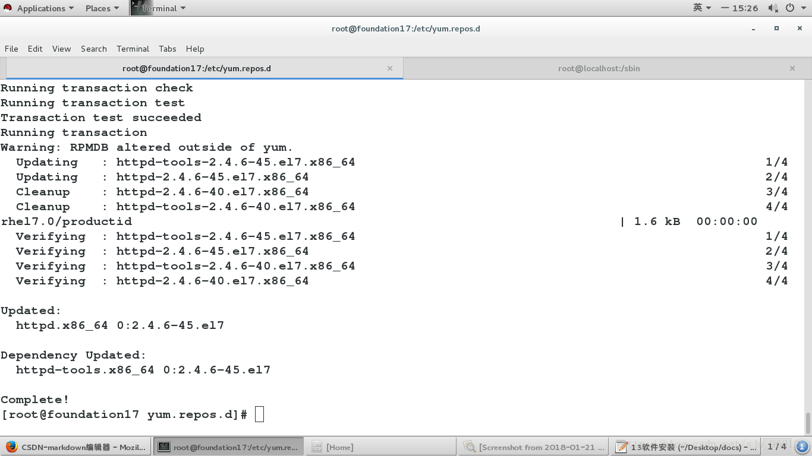
Task: Click 'Running transaction check' line
Action: pyautogui.click(x=97, y=88)
